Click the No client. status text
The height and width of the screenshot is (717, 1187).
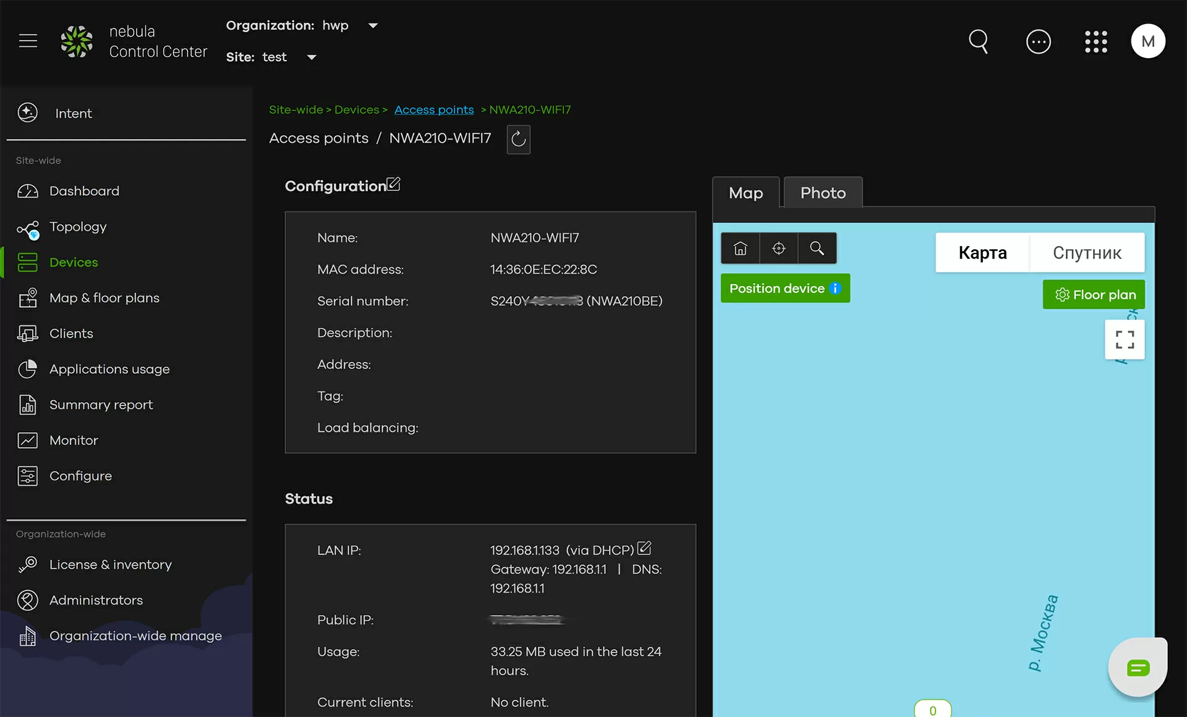click(x=519, y=702)
